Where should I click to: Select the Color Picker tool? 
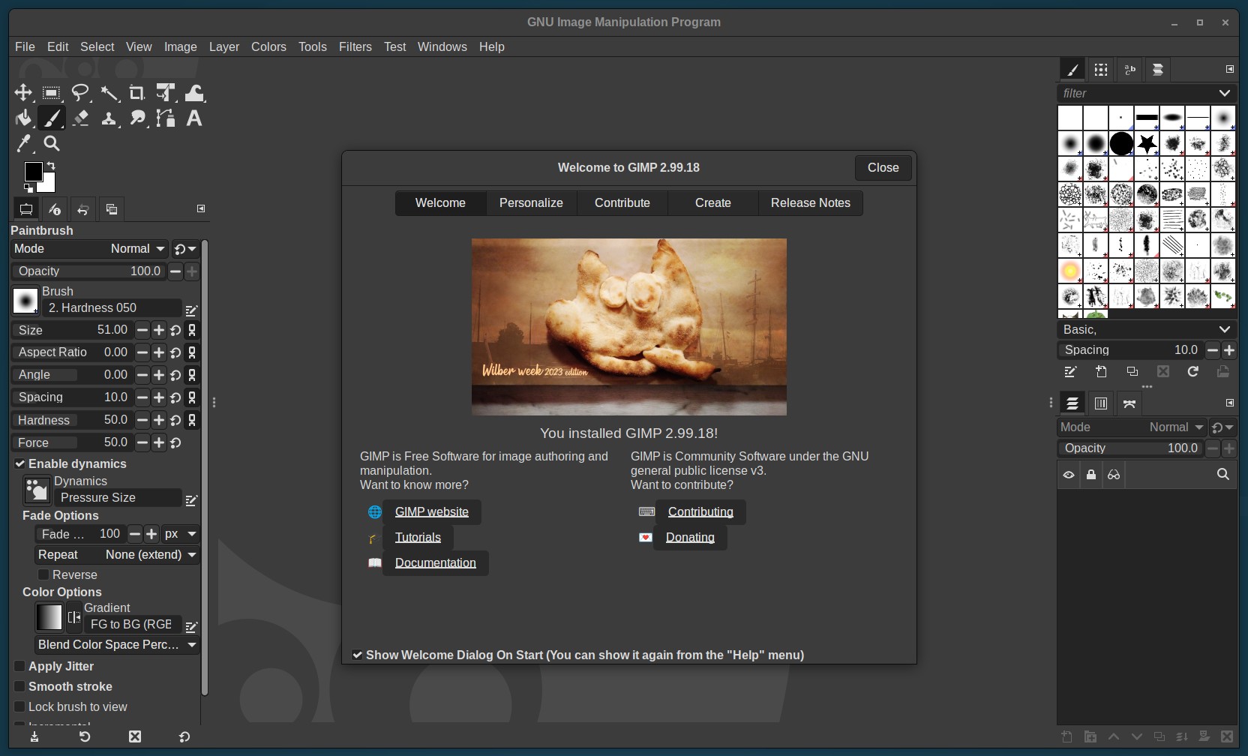pyautogui.click(x=23, y=143)
